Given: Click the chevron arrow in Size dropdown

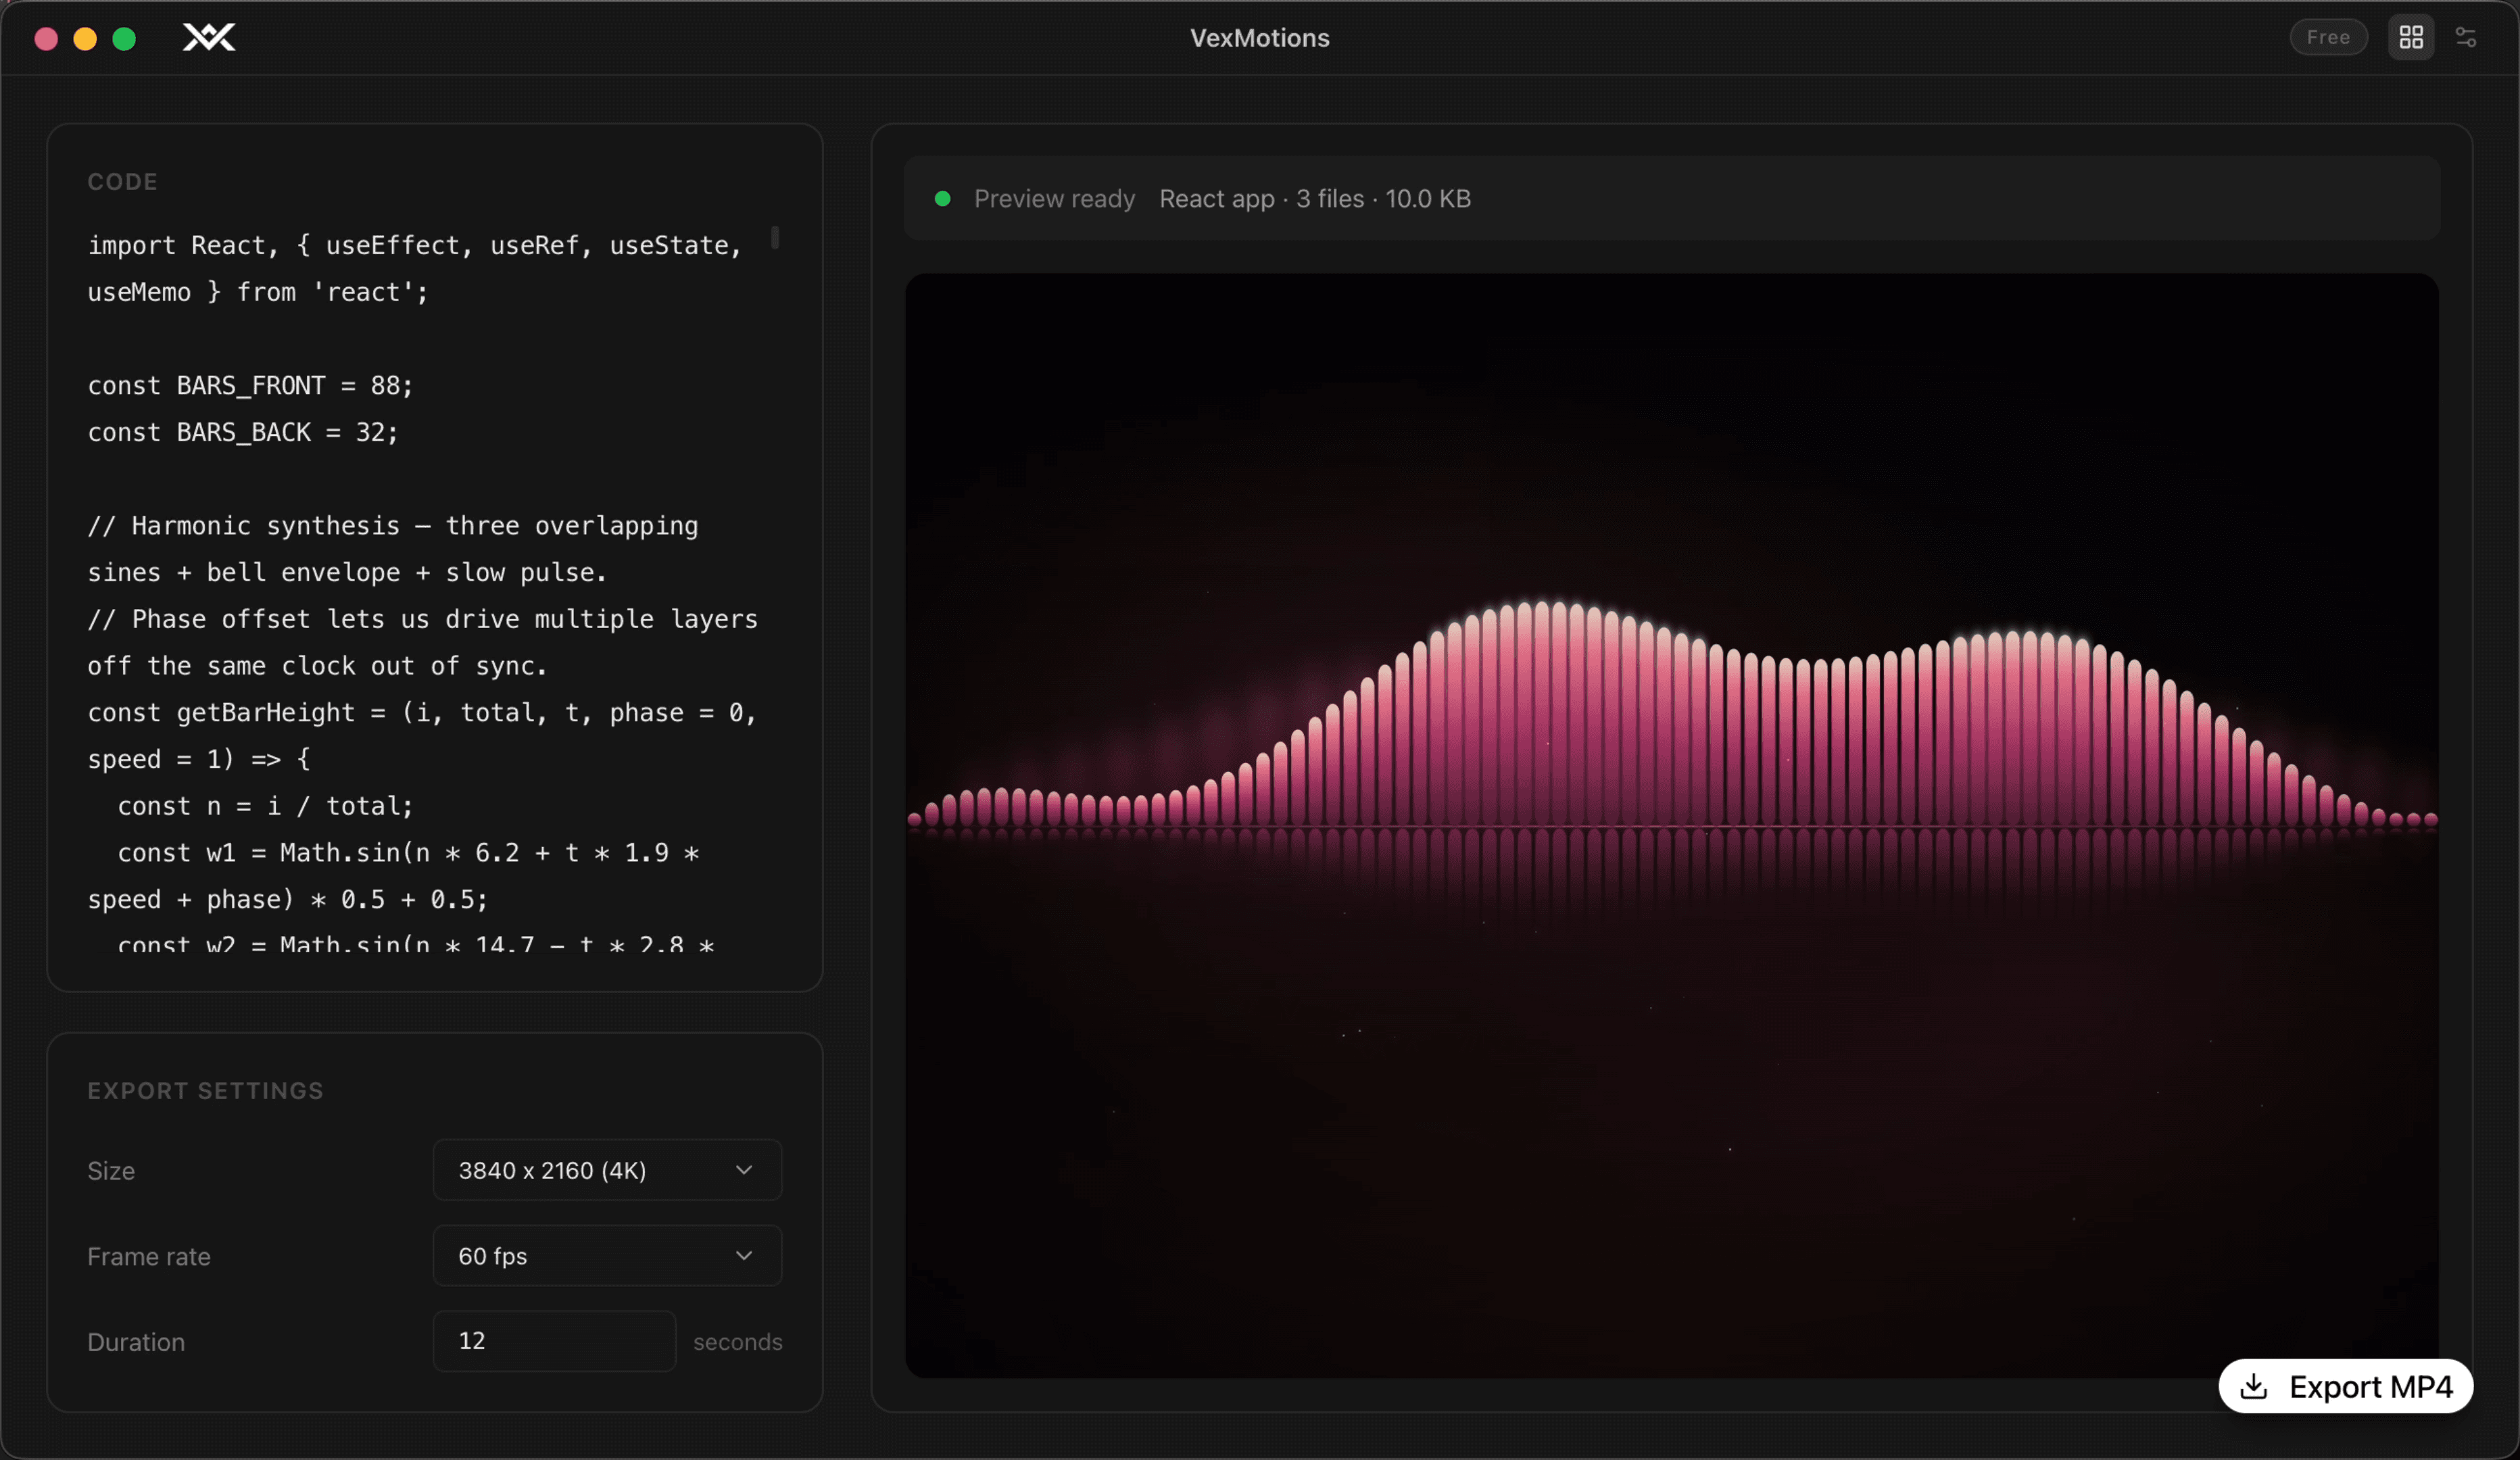Looking at the screenshot, I should click(x=744, y=1170).
